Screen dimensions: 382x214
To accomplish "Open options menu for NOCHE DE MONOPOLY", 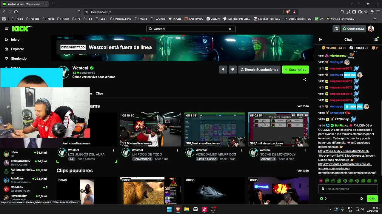I will coord(305,150).
